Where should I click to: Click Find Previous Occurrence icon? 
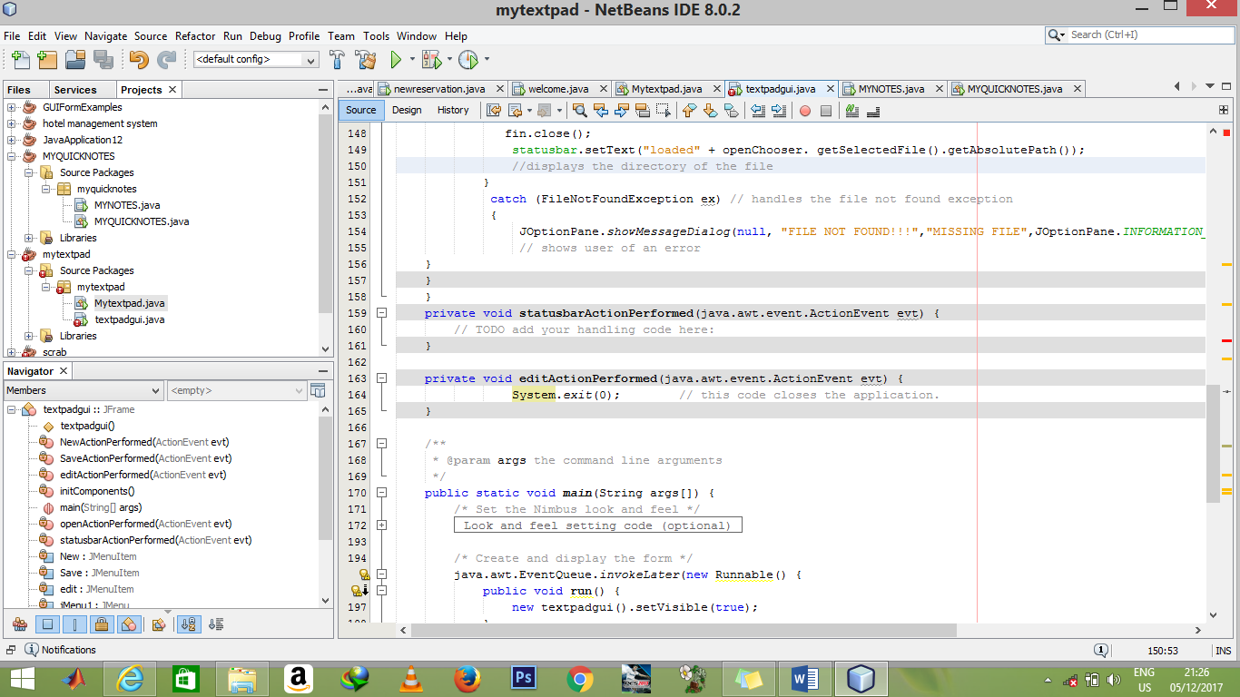click(x=601, y=111)
